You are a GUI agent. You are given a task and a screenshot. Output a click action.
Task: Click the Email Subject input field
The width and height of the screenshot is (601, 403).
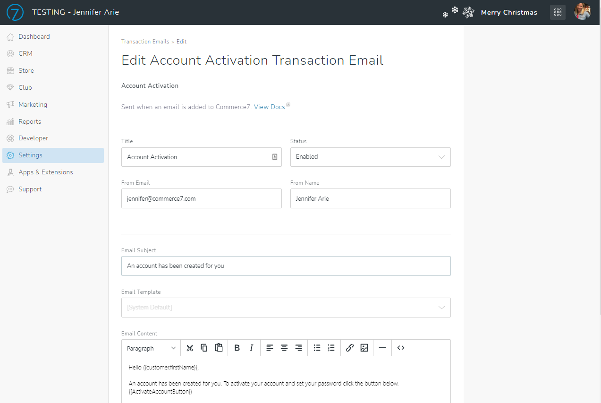[286, 266]
